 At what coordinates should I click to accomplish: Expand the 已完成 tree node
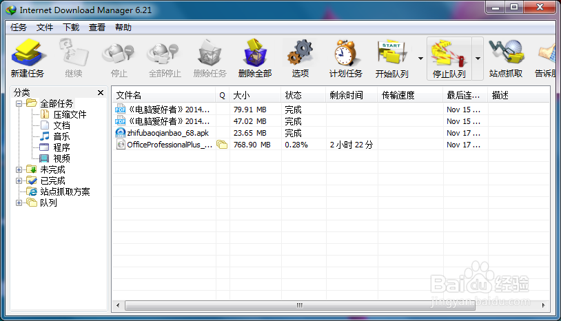(19, 181)
